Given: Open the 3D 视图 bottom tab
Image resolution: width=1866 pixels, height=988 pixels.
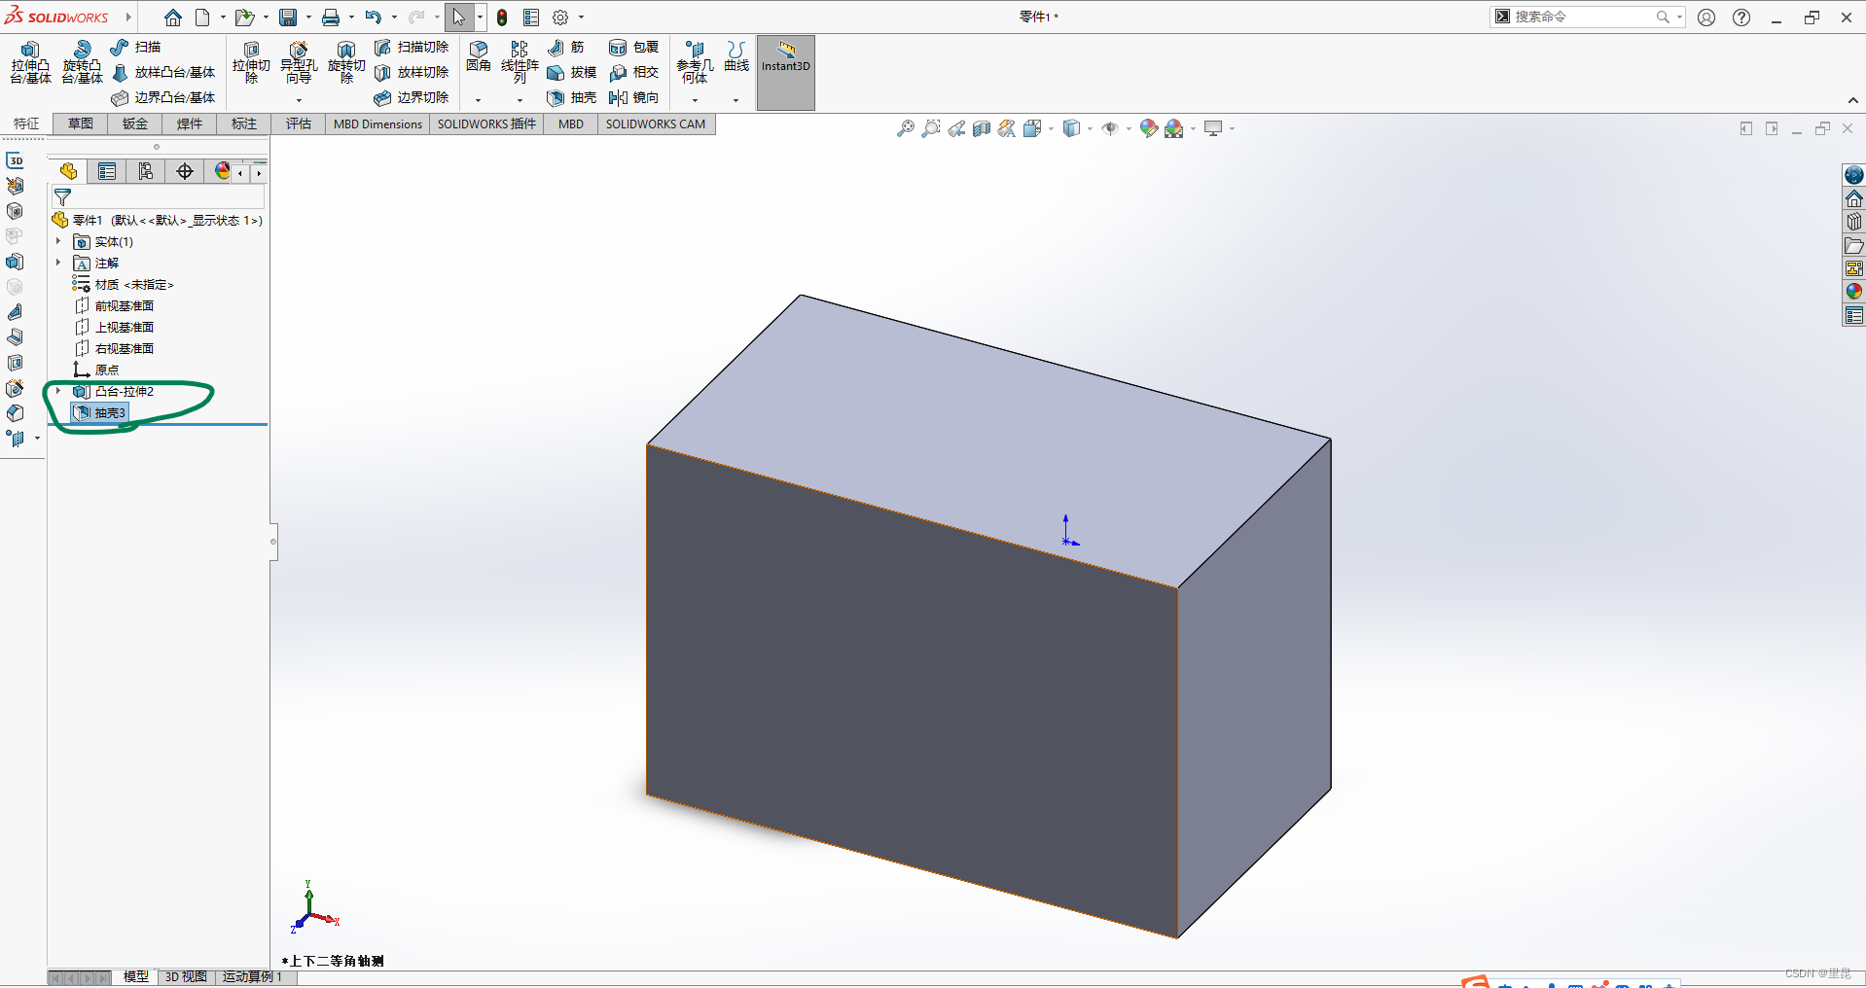Looking at the screenshot, I should click(186, 976).
